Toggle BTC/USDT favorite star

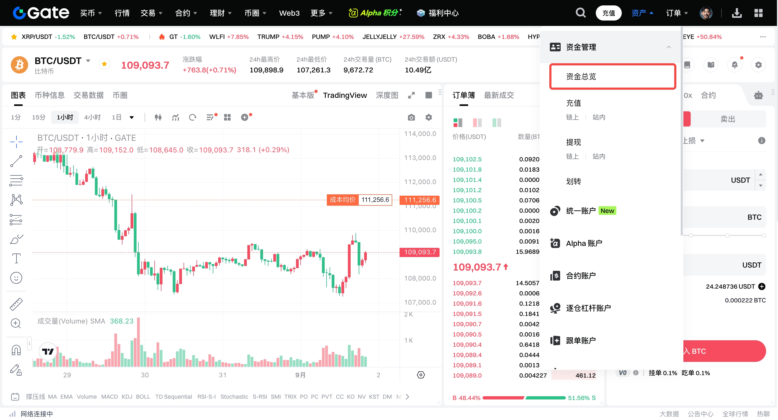[x=104, y=64]
